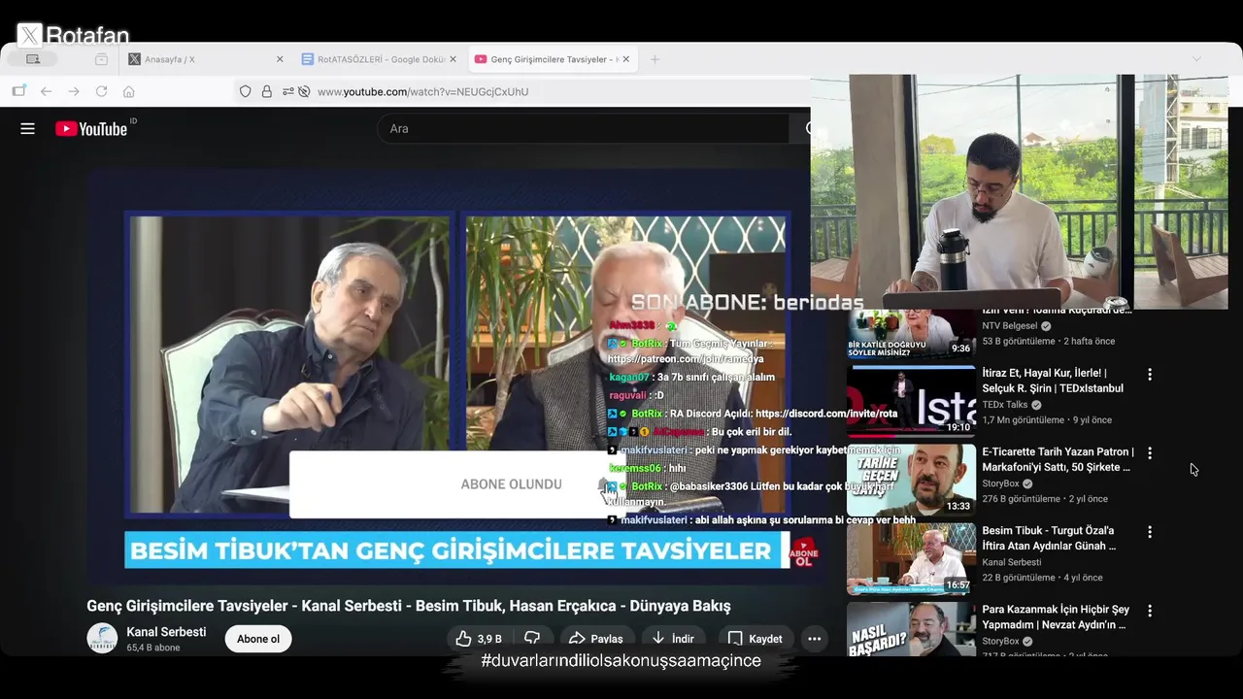Open more actions three-dot menu under video

[814, 639]
